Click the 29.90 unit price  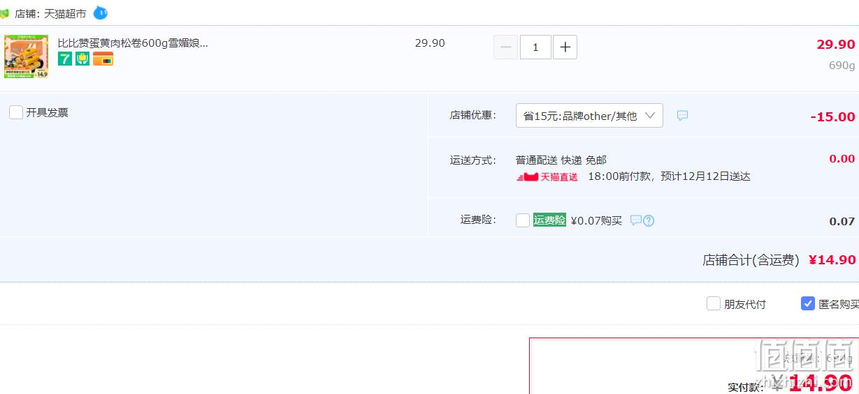430,43
